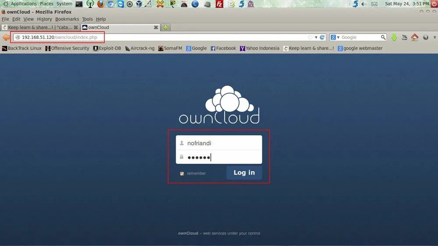Image resolution: width=438 pixels, height=246 pixels.
Task: Open the mail envelope indicator
Action: click(x=374, y=4)
